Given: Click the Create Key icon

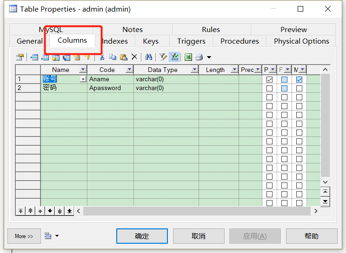Looking at the screenshot, I should pyautogui.click(x=87, y=57).
